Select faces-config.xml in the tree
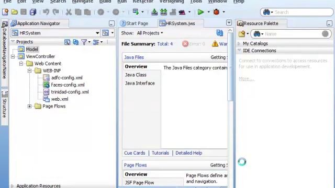335x188 pixels. pos(68,85)
